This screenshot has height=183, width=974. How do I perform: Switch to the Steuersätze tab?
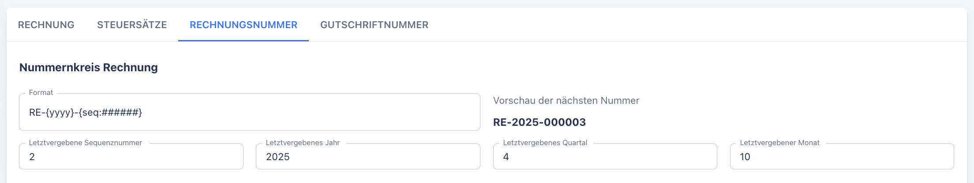132,25
